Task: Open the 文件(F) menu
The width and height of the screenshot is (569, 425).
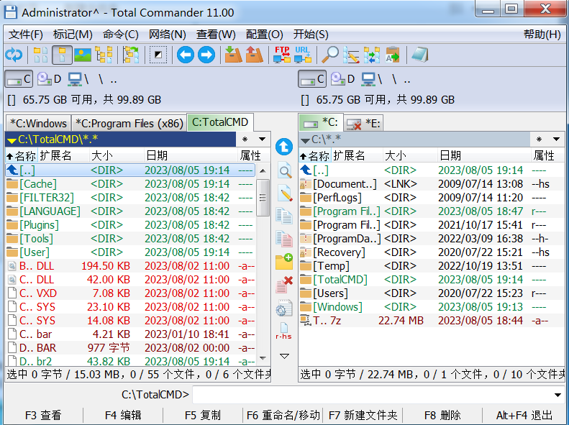Action: 26,35
